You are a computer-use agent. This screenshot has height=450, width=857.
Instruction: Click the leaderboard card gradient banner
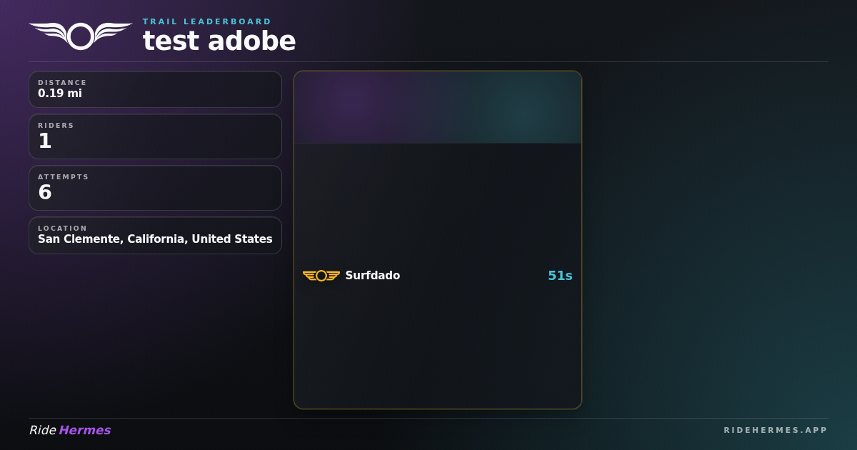438,107
